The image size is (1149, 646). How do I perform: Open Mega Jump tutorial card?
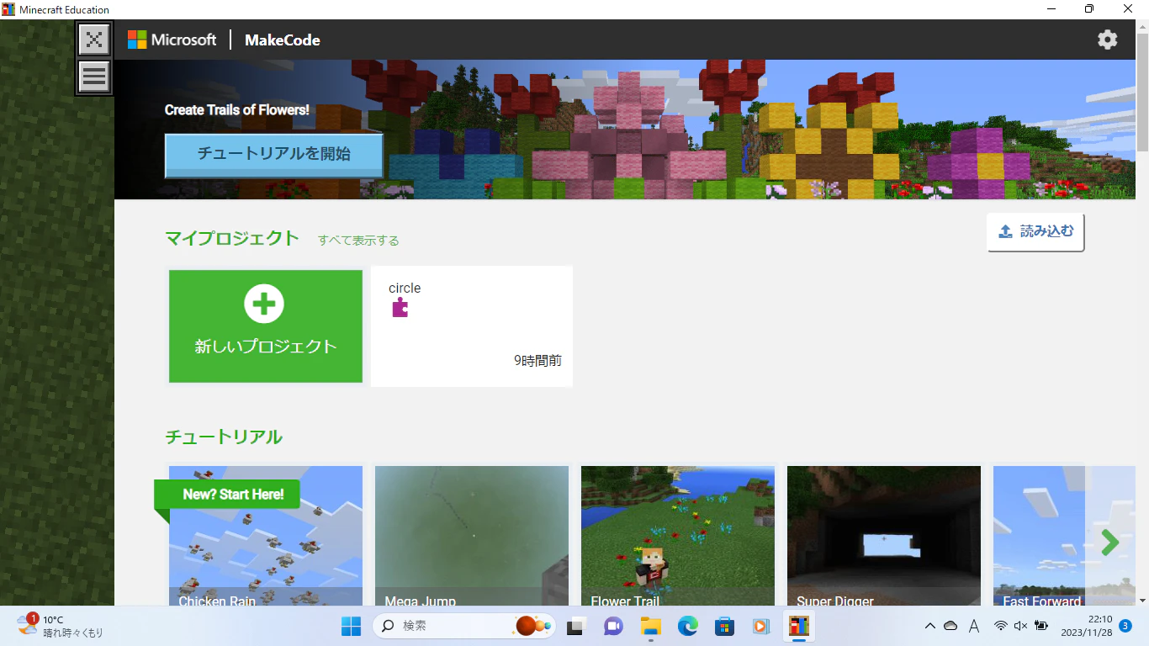(x=472, y=536)
